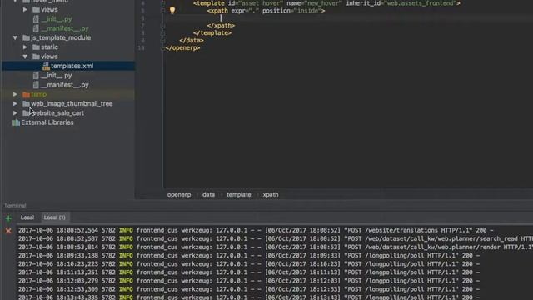Screen dimensions: 533x300
Task: Select templates.xml in the project tree
Action: (x=72, y=66)
